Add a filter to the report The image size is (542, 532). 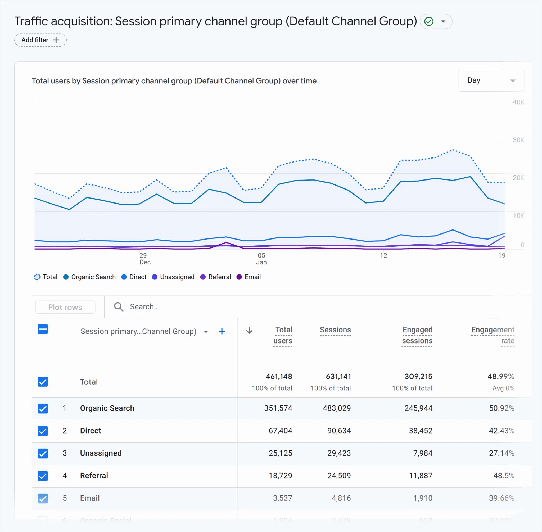click(x=40, y=40)
